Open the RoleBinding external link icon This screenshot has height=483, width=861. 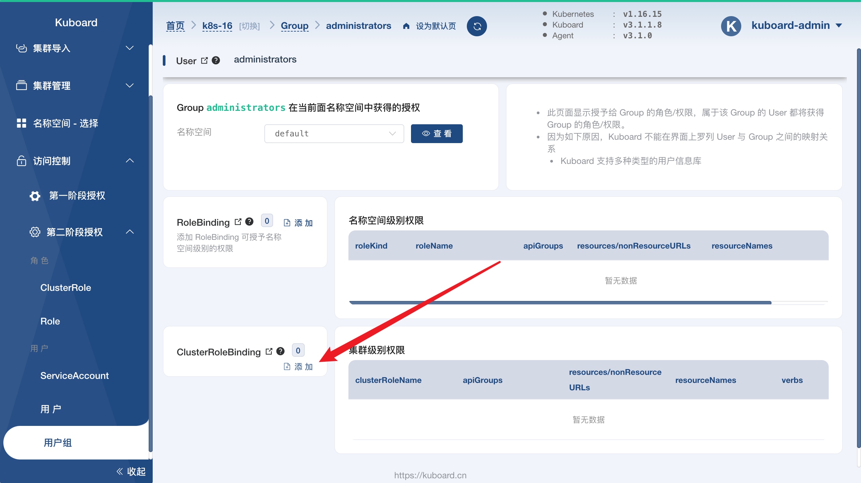pyautogui.click(x=238, y=222)
